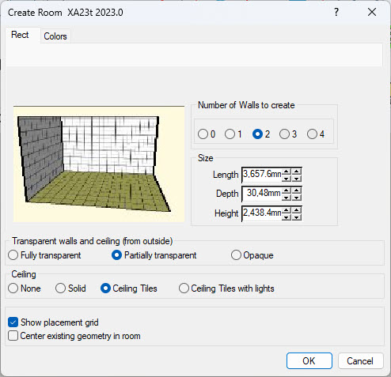
Task: Click the left up arrow of Height spinner
Action: pyautogui.click(x=287, y=210)
